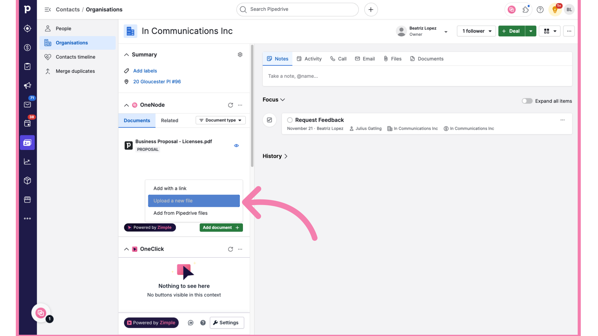The width and height of the screenshot is (598, 336).
Task: Open the help question mark in top bar
Action: 540,10
